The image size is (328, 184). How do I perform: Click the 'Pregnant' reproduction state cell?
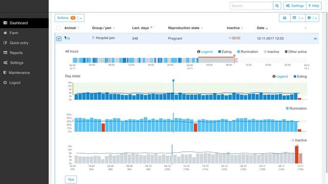click(x=175, y=39)
